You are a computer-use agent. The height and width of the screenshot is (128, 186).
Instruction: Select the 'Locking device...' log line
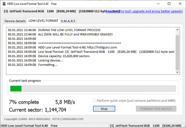point(35,60)
